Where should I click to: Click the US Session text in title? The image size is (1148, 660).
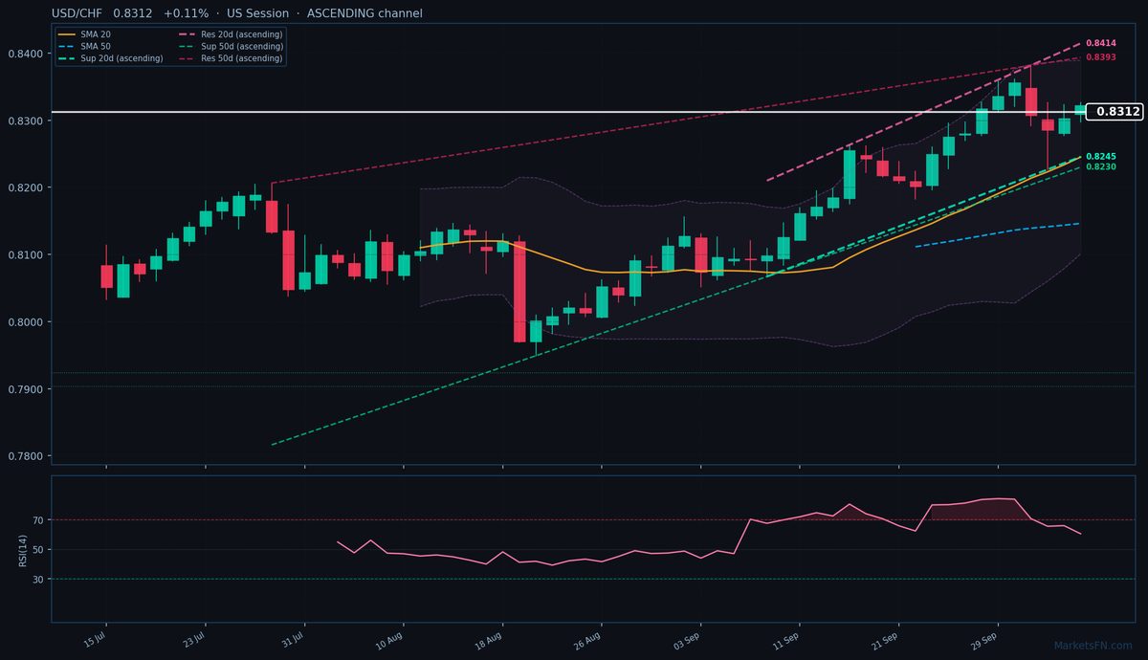[x=257, y=13]
